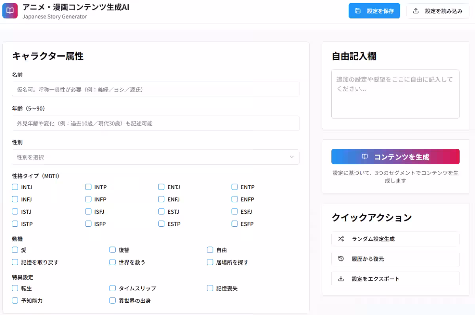Enable the INTJ personality checkbox
Viewport: 475px width, 315px height.
point(15,187)
